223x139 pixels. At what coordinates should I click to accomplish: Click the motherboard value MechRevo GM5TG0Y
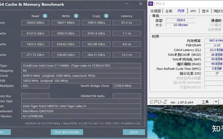pyautogui.click(x=81, y=111)
